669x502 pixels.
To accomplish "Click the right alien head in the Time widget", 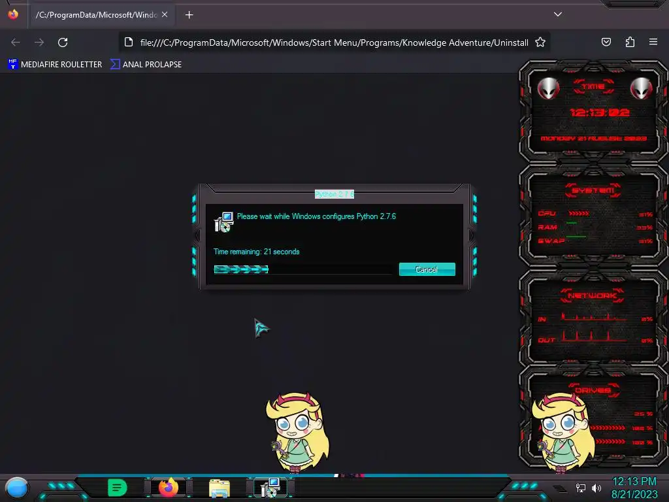I will [641, 88].
